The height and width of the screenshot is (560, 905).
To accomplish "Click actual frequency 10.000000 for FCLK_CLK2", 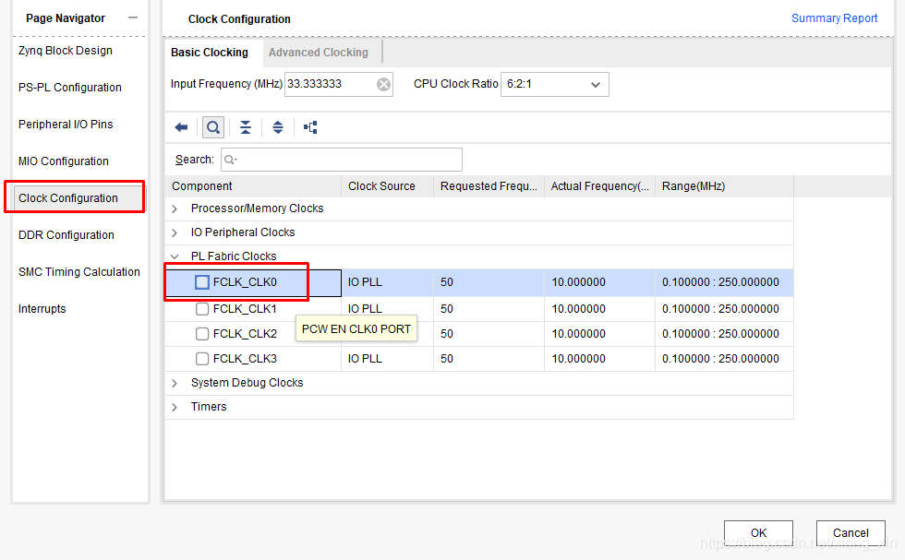I will coord(578,334).
